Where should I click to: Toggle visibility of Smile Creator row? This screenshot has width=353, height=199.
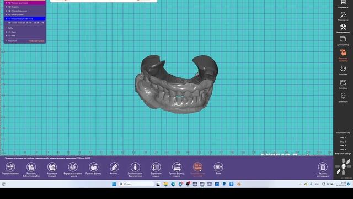coord(9,15)
